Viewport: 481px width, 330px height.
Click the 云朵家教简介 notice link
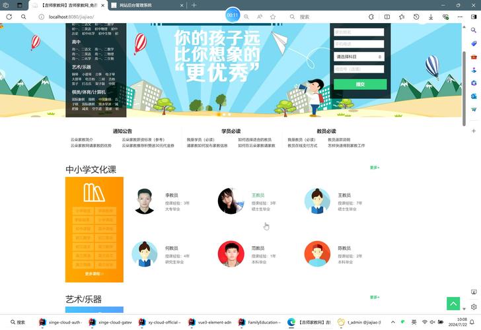pyautogui.click(x=82, y=139)
